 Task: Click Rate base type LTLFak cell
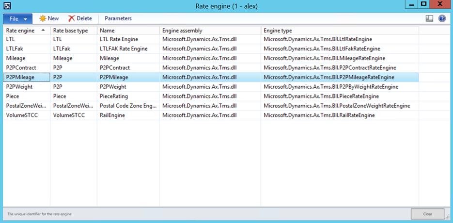click(x=74, y=48)
